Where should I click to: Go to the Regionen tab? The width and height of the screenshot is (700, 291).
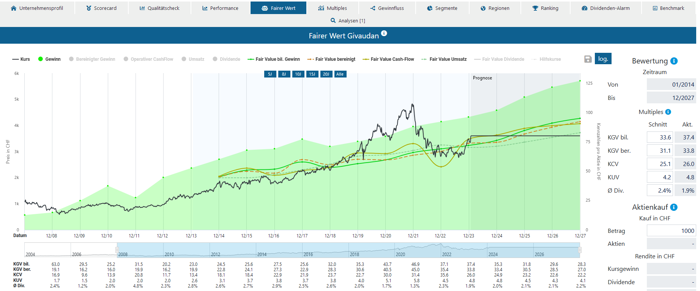pos(495,8)
